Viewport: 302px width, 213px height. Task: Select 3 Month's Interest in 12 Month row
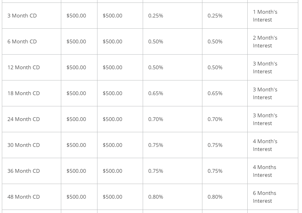click(x=265, y=68)
